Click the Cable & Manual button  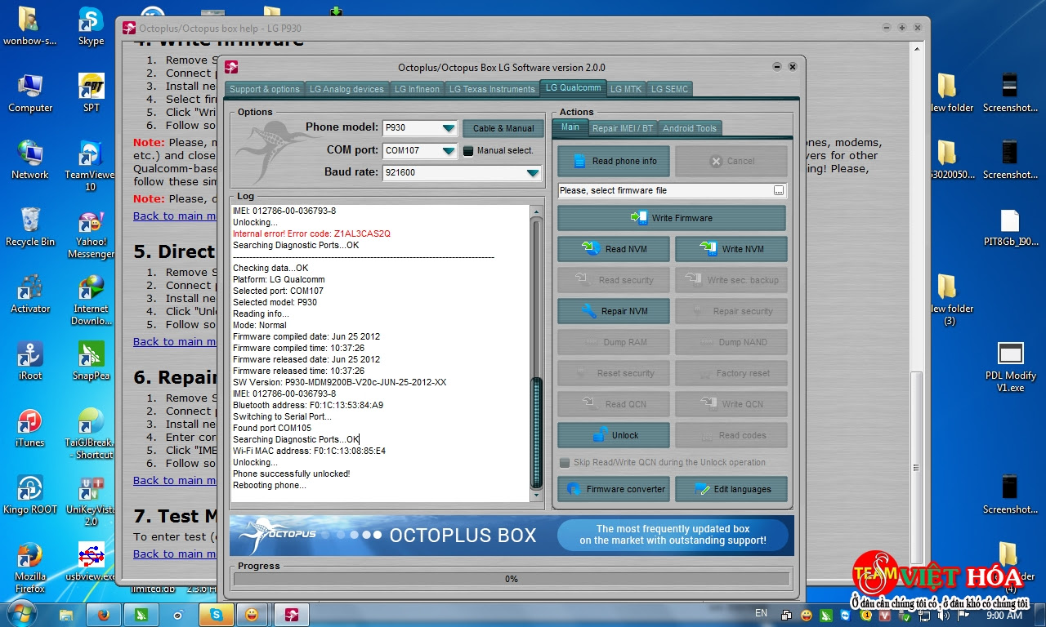pyautogui.click(x=503, y=128)
